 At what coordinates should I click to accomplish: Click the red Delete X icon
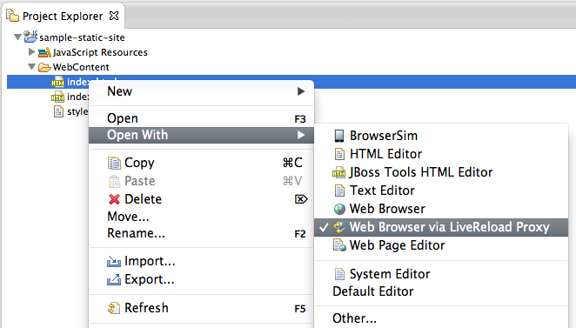pyautogui.click(x=114, y=199)
